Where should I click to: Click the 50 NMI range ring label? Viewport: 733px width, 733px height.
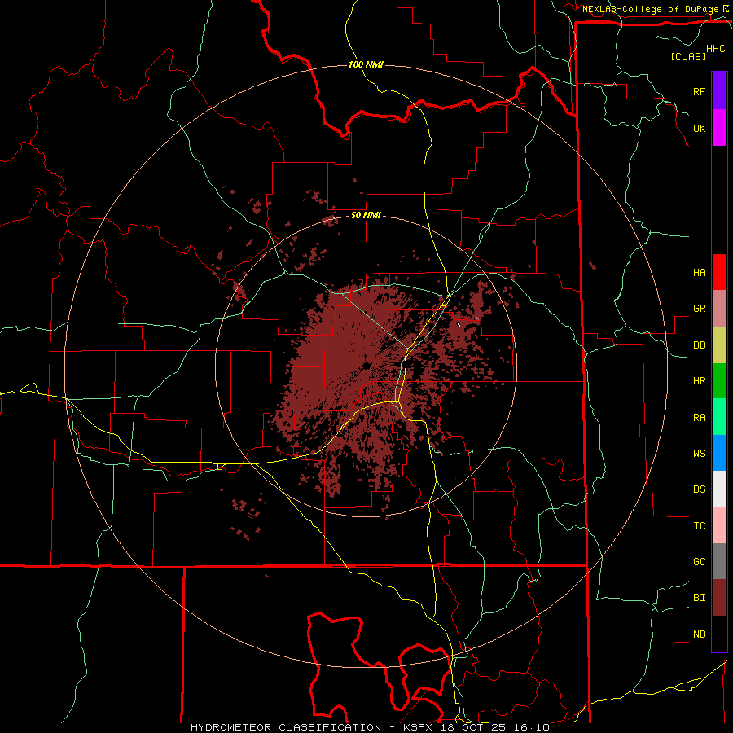click(366, 216)
